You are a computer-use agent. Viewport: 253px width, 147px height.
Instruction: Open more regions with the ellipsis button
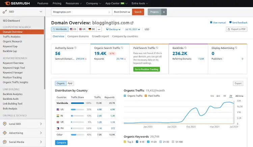[x=99, y=29]
